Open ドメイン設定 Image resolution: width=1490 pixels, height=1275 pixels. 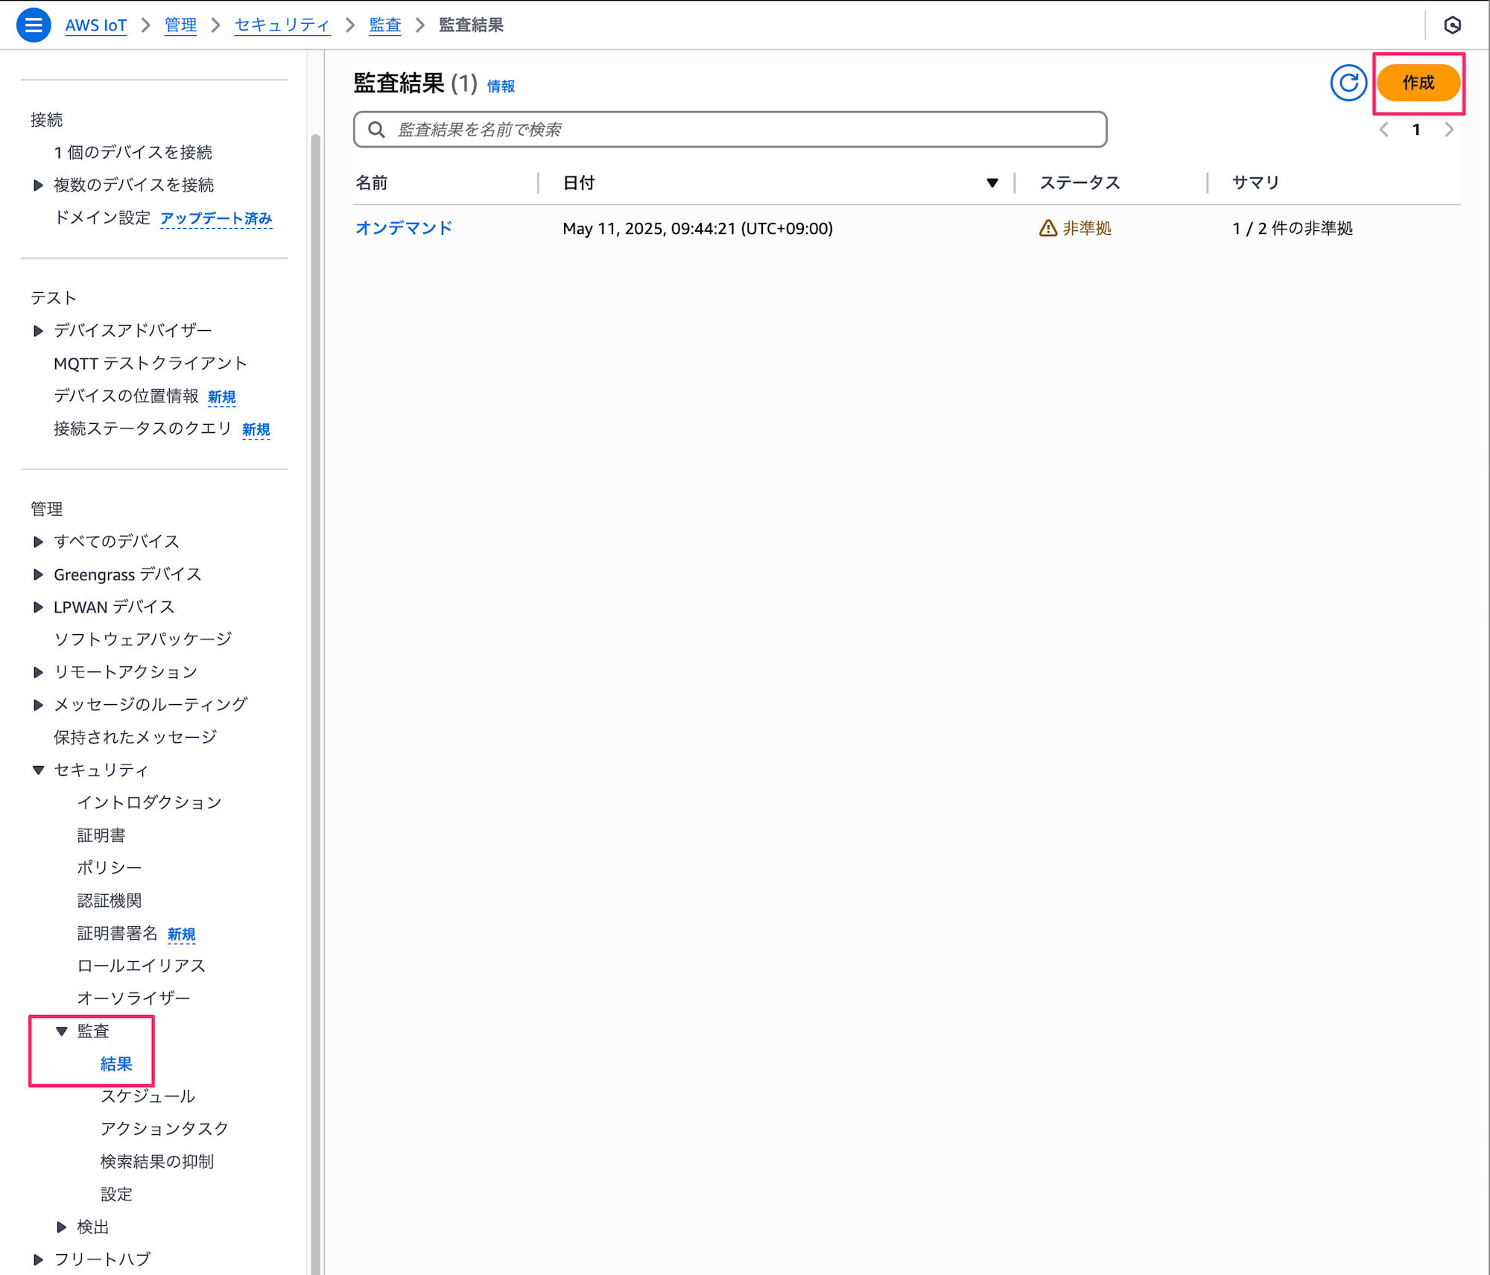[x=102, y=218]
